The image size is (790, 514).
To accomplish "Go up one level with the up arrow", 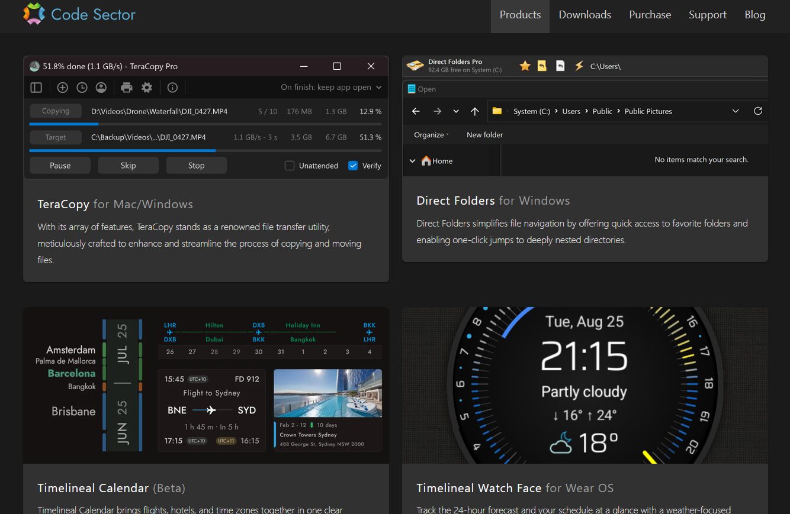I will [x=474, y=111].
